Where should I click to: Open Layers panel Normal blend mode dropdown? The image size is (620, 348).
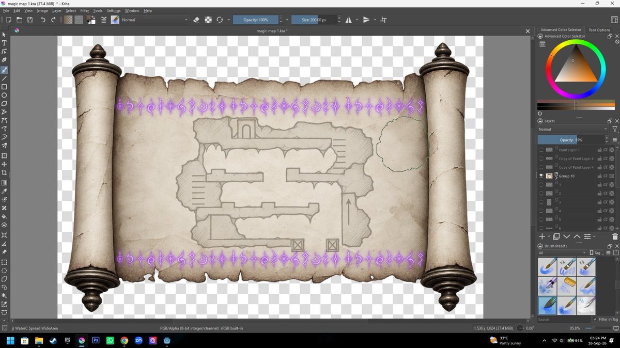click(x=572, y=129)
